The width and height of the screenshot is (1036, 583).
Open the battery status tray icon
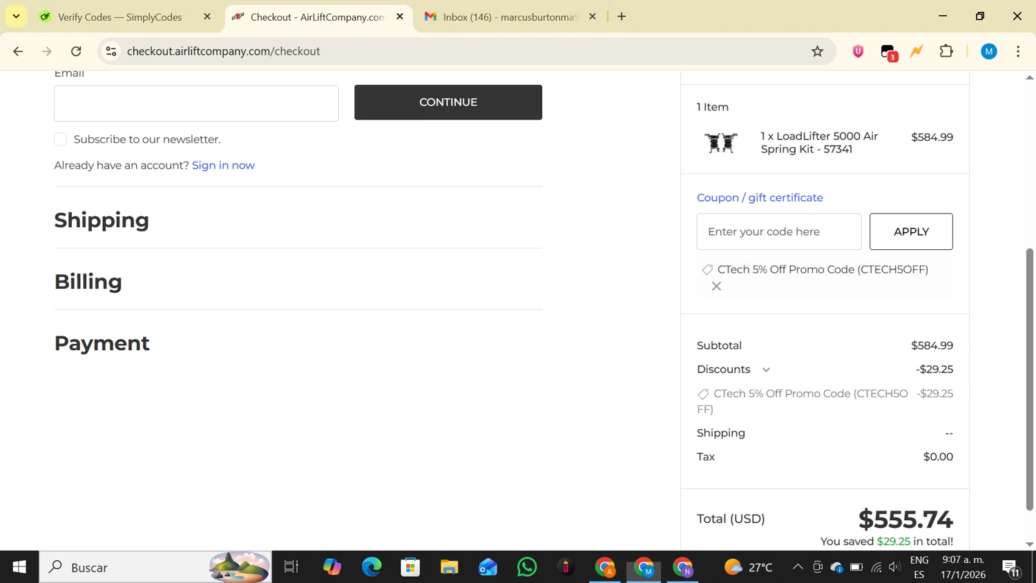pyautogui.click(x=856, y=567)
